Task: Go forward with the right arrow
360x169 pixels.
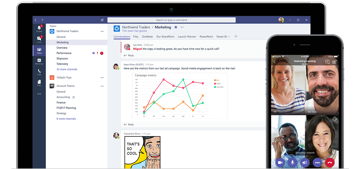Action: click(x=42, y=20)
